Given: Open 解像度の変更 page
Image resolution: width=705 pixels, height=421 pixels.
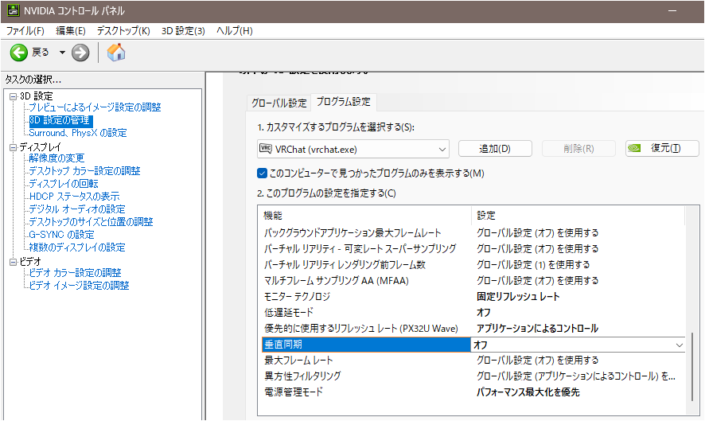Looking at the screenshot, I should coord(56,158).
